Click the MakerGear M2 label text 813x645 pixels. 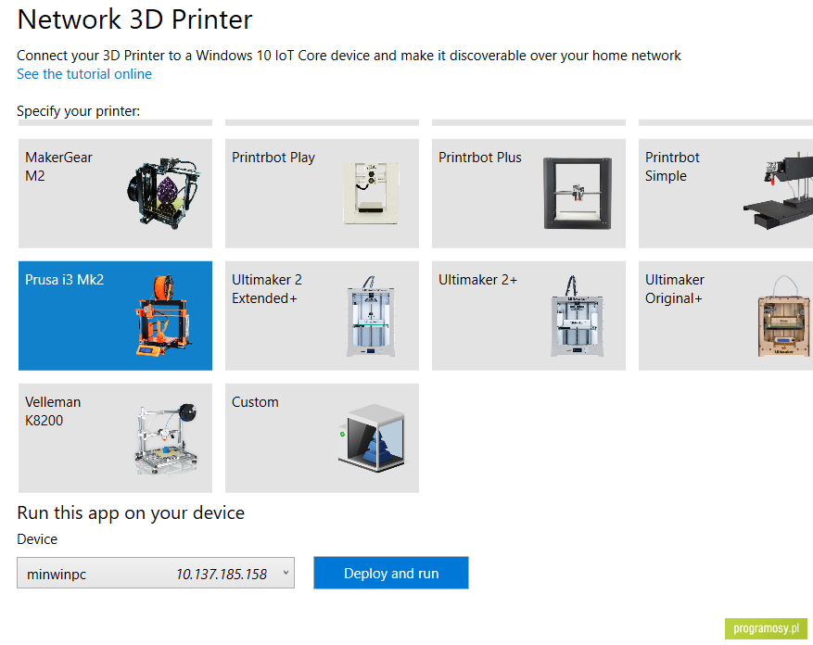58,167
